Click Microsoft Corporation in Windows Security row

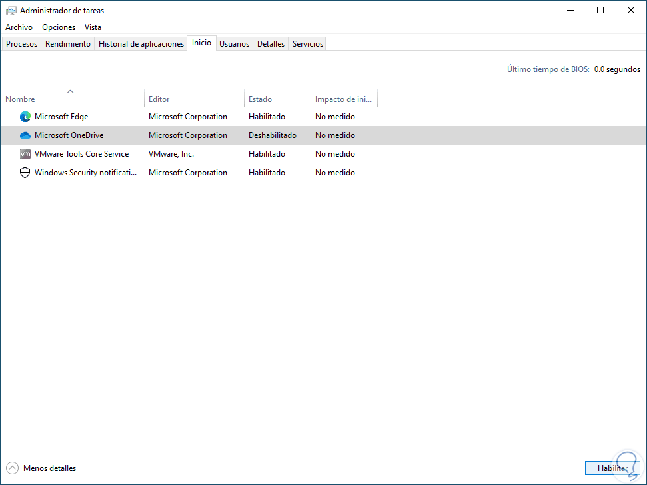tap(188, 173)
